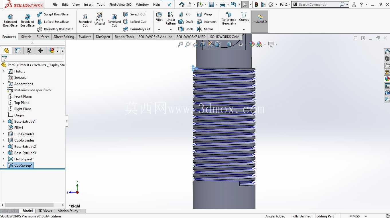Open the MMGS unit system selector
This screenshot has height=218, width=390.
[x=357, y=216]
